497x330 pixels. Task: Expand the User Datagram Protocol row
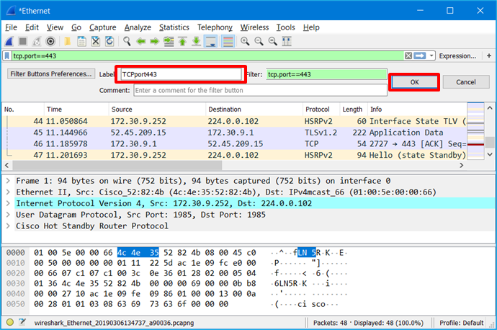8,215
